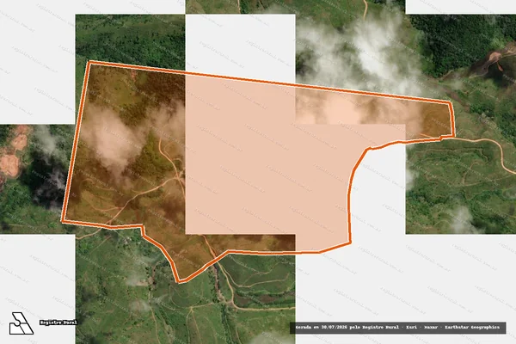Click the blank tile above the polygon's top edge
This screenshot has width=516, height=344.
point(240,43)
